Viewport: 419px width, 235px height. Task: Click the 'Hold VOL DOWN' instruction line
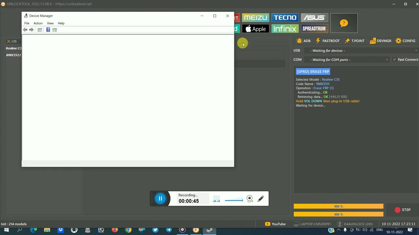point(328,101)
